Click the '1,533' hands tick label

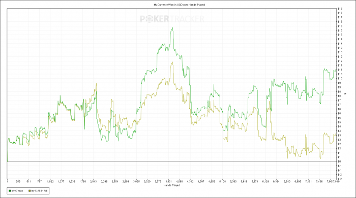[72, 181]
